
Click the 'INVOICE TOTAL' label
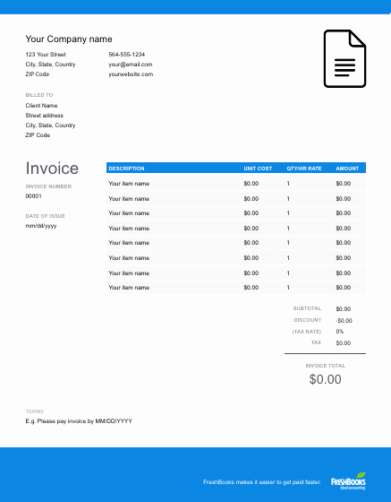click(325, 366)
